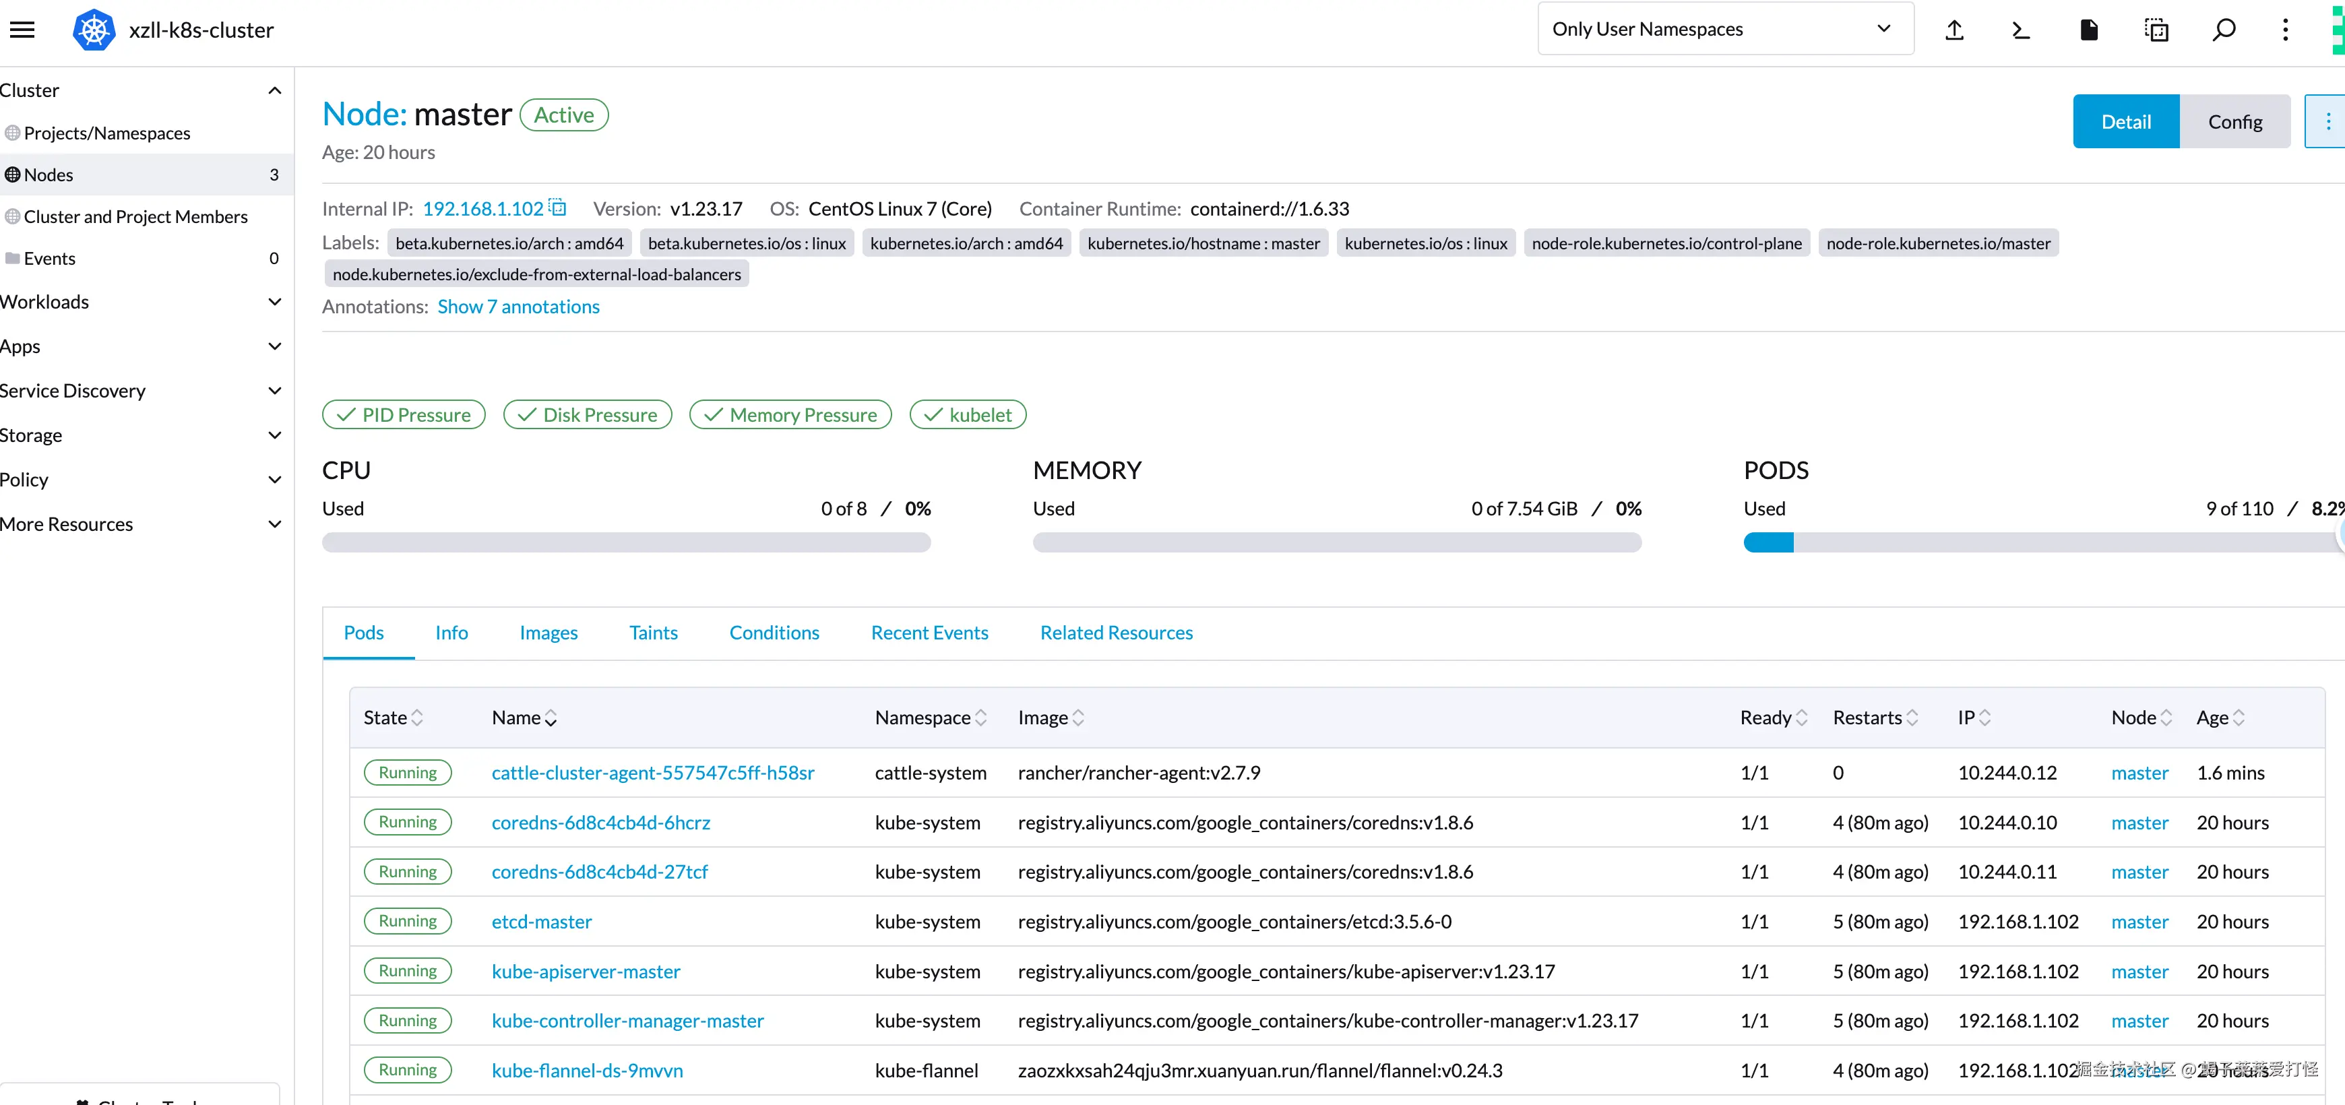Open the Only User Namespaces dropdown
The image size is (2345, 1105).
click(1724, 29)
